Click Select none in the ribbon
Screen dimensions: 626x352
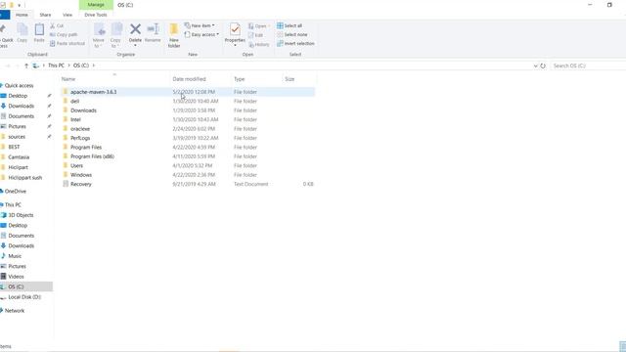[292, 35]
